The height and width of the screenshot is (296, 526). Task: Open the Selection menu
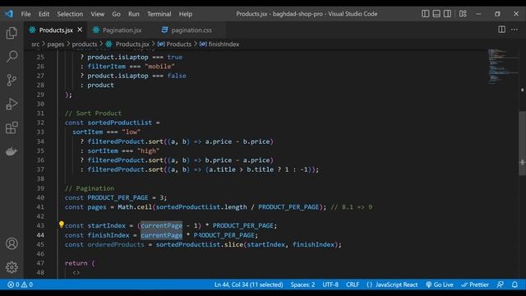pos(70,14)
